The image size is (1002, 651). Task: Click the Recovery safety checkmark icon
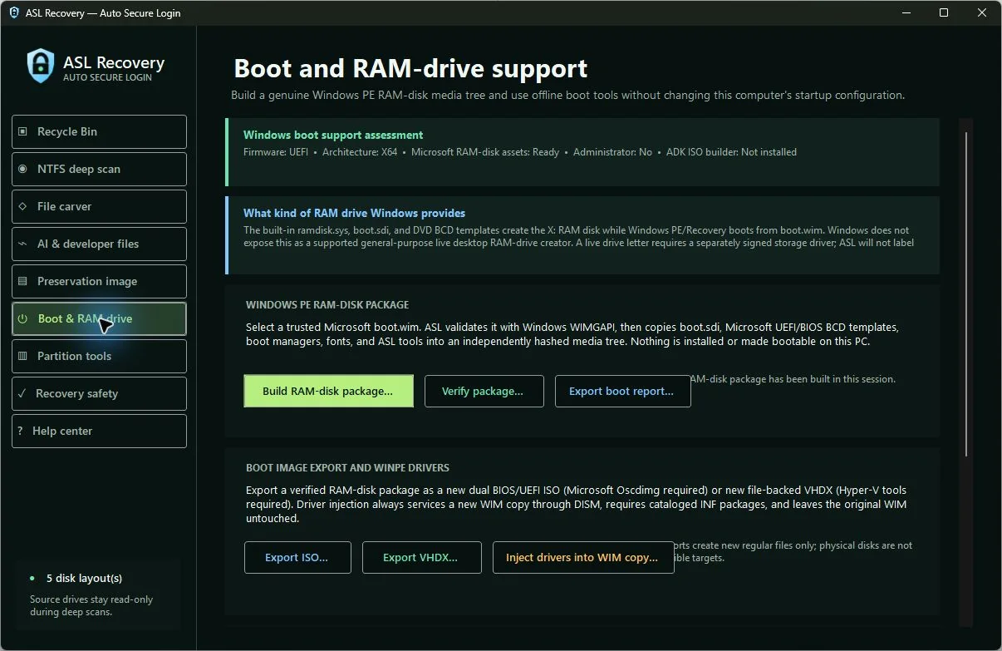tap(22, 393)
